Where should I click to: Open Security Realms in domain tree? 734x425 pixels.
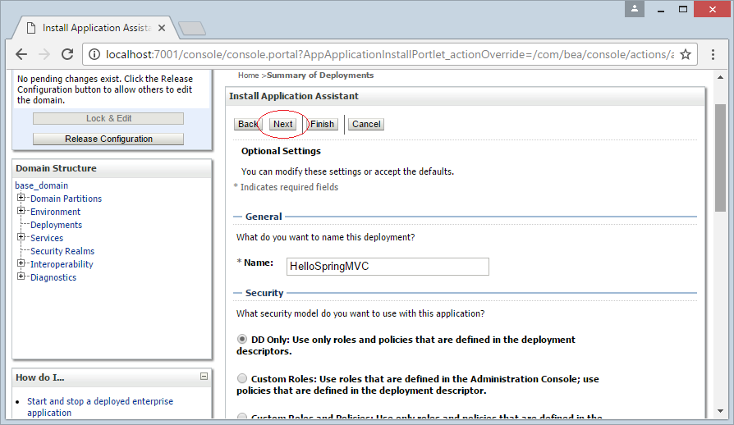[62, 251]
